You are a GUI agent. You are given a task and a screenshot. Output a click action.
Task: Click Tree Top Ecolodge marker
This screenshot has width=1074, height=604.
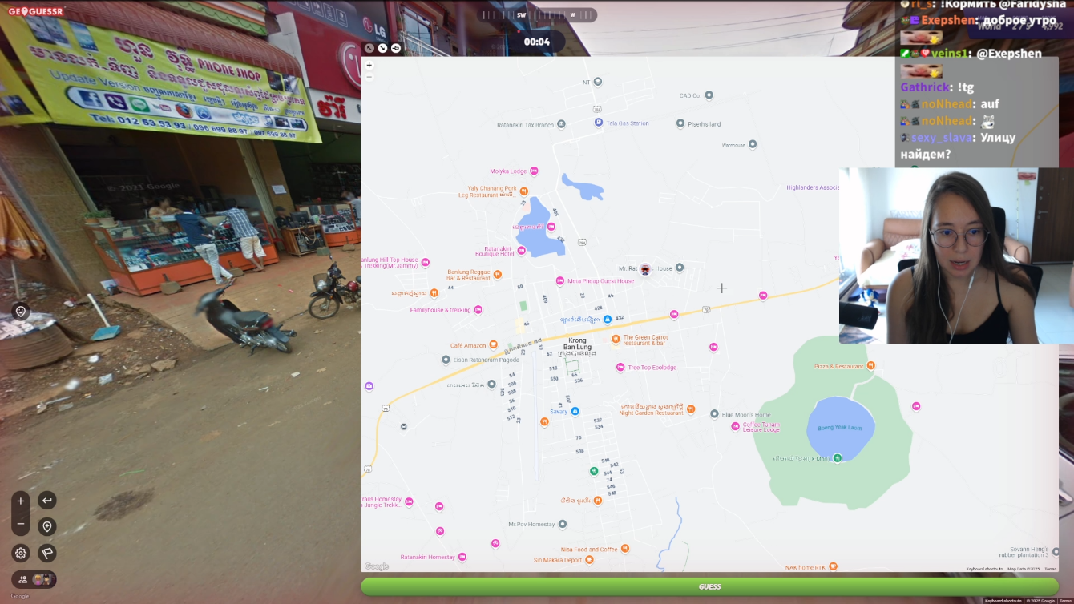[x=620, y=367]
